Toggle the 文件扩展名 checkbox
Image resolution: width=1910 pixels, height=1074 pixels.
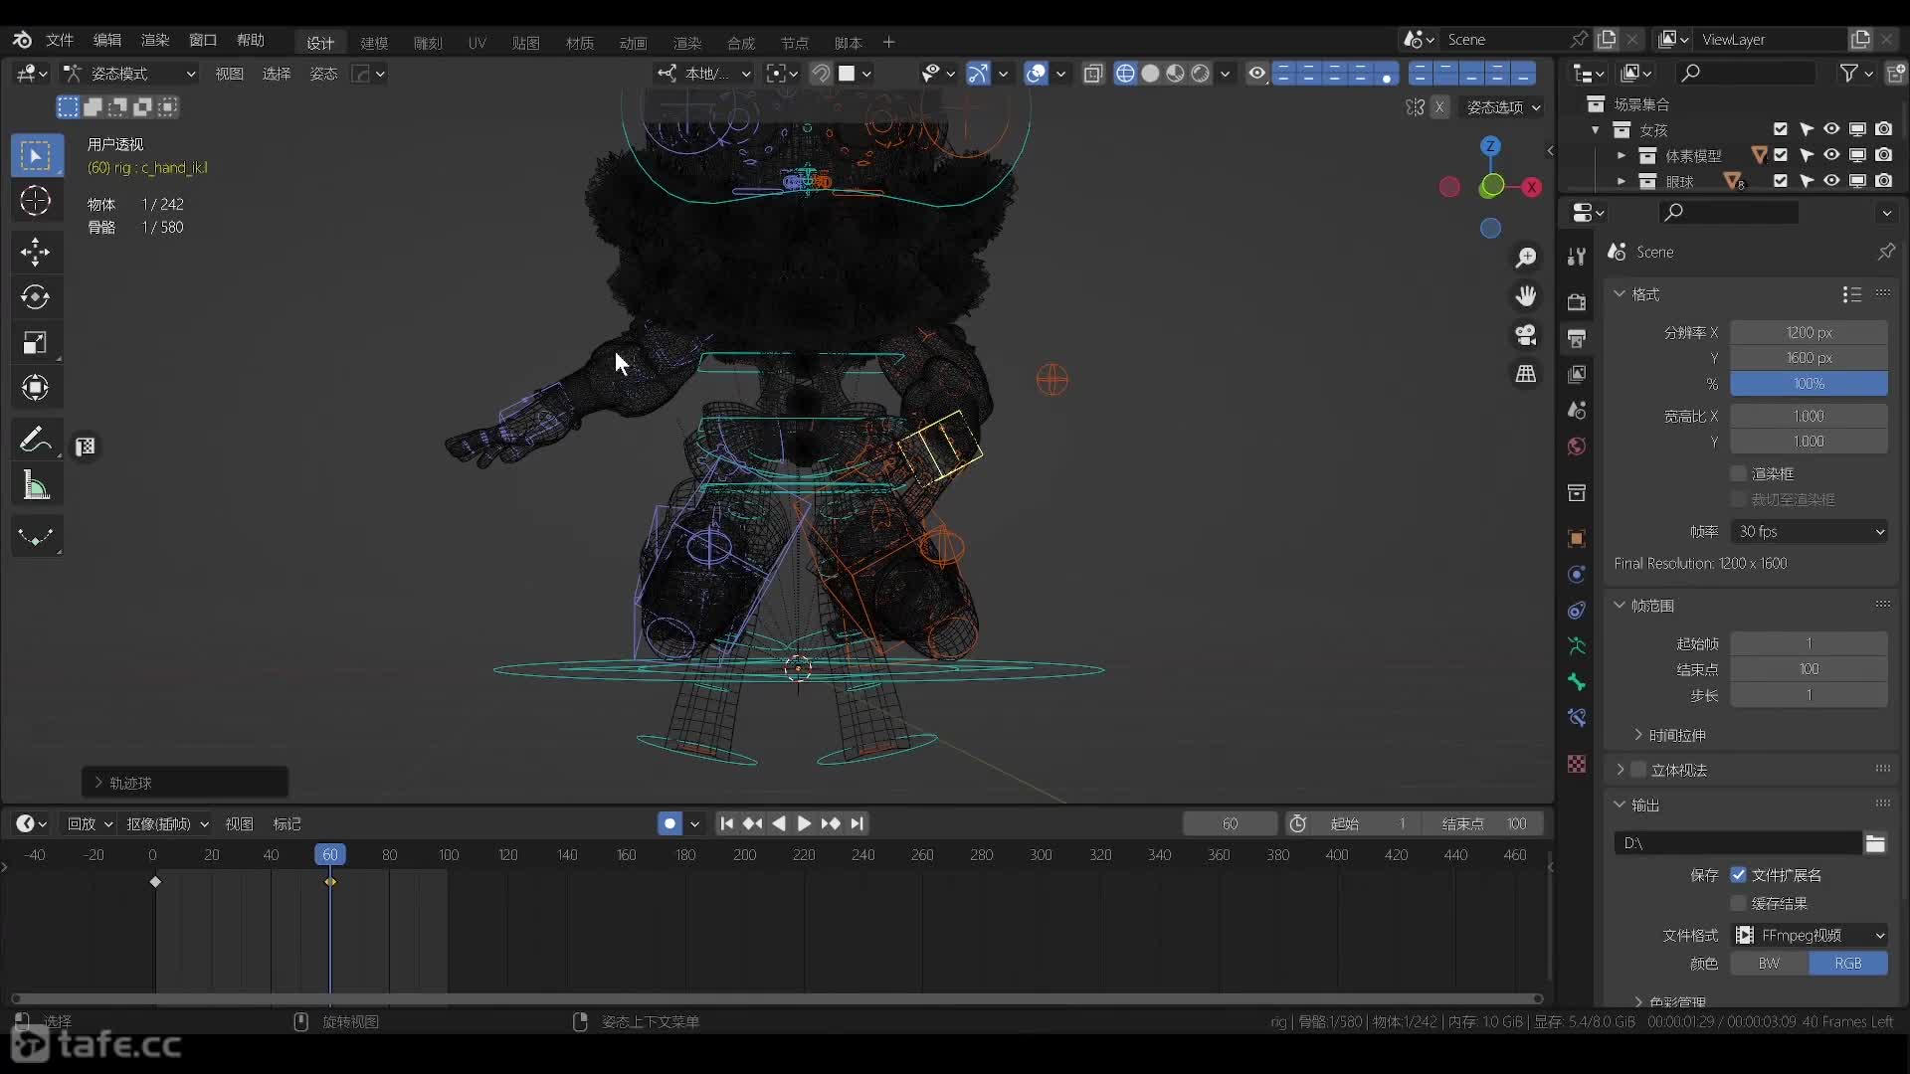1739,875
